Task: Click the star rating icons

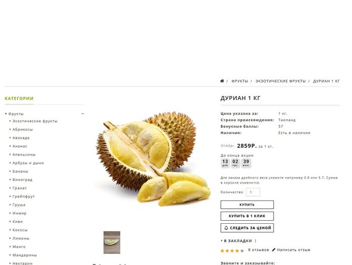Action: coord(232,250)
